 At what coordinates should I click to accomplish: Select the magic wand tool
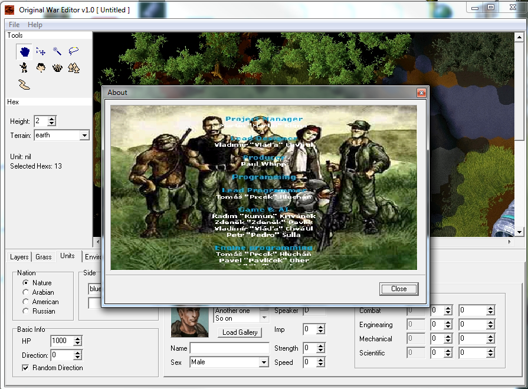point(57,51)
